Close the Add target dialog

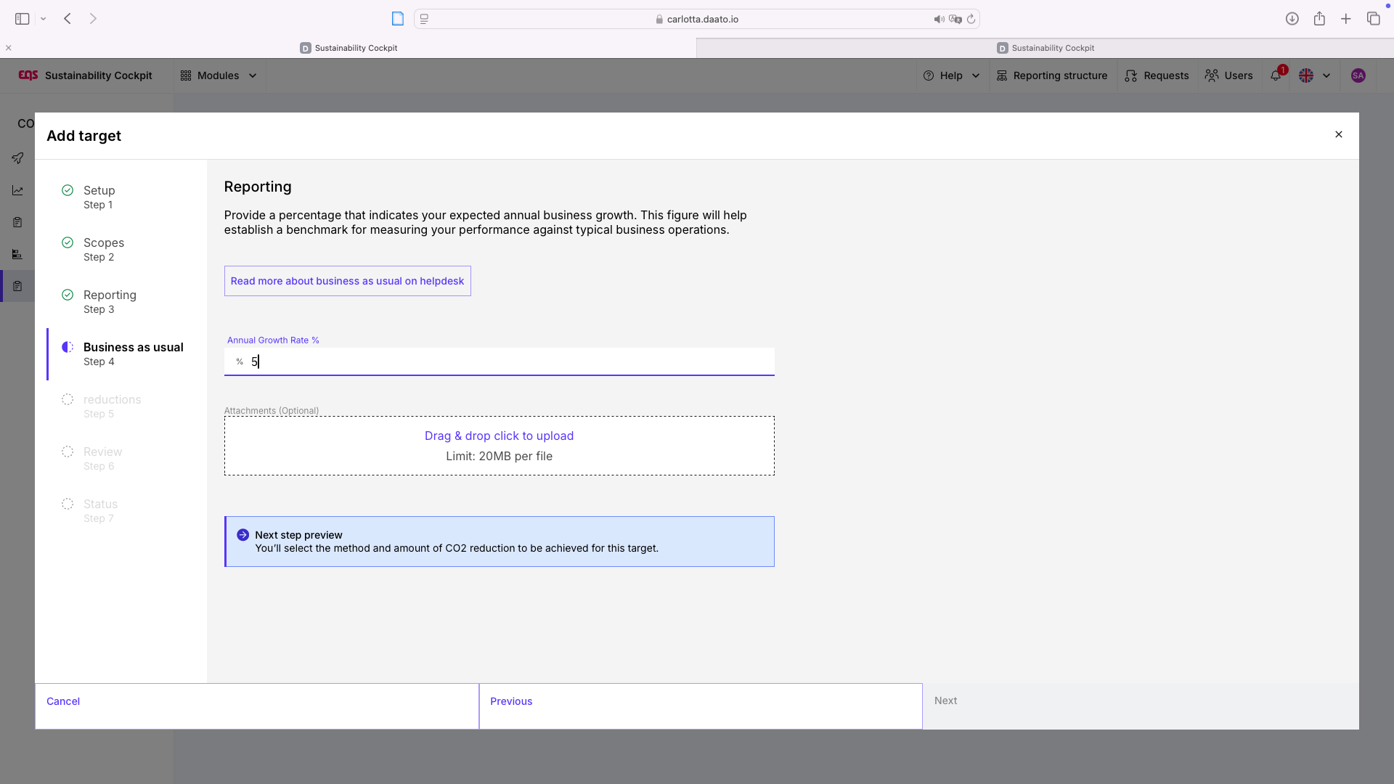[x=1338, y=134]
